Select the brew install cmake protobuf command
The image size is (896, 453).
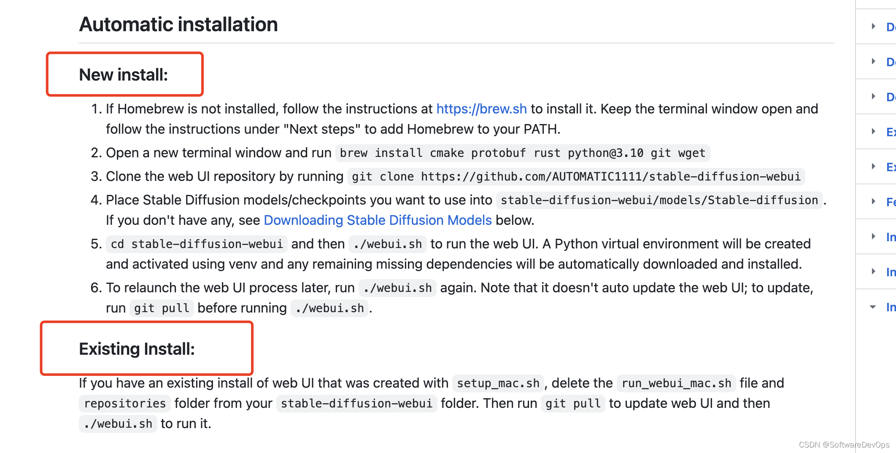click(x=523, y=153)
